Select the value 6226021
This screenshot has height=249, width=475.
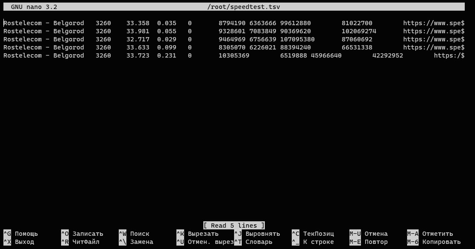click(263, 47)
